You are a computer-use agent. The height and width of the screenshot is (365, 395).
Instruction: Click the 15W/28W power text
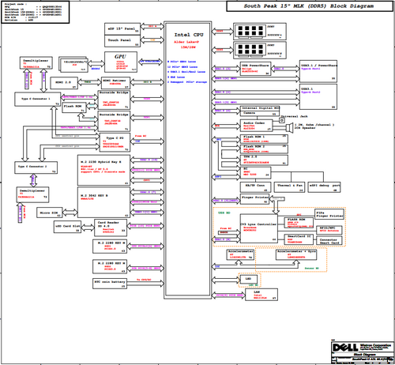tap(188, 47)
